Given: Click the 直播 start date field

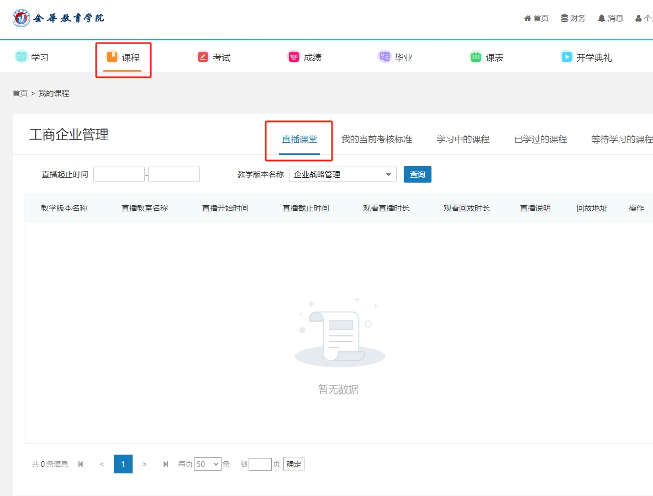Looking at the screenshot, I should [x=119, y=174].
